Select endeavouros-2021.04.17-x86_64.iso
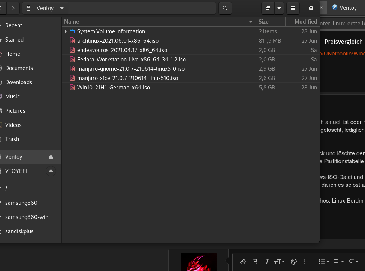The width and height of the screenshot is (365, 271). [x=122, y=50]
